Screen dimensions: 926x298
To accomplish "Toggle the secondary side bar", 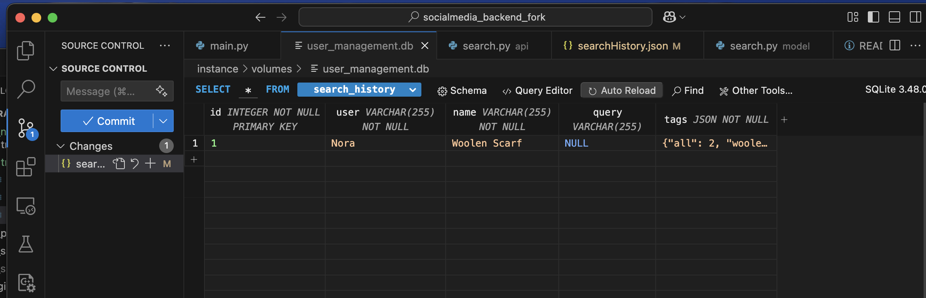I will pyautogui.click(x=915, y=17).
